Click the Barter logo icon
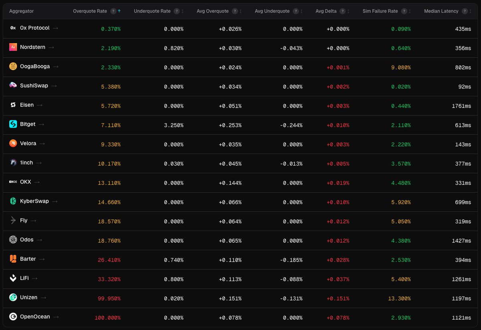This screenshot has width=481, height=330. click(x=13, y=259)
